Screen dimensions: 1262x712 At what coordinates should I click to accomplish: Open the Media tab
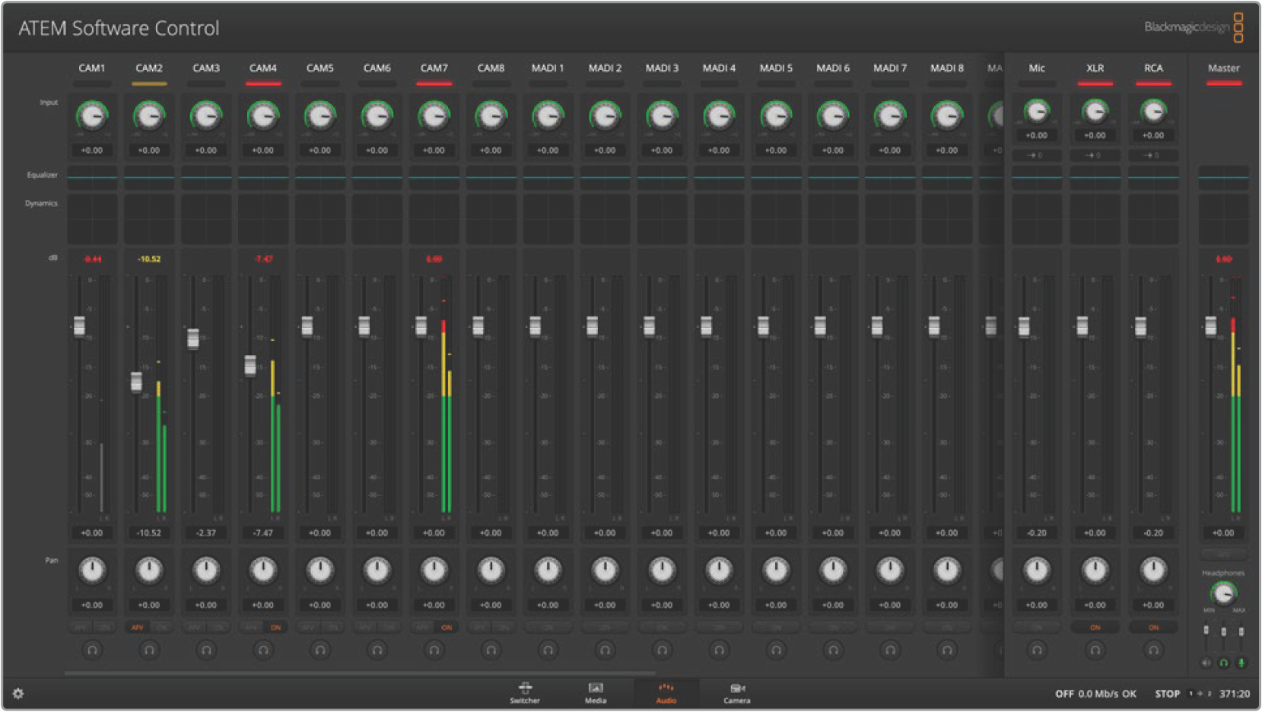[596, 692]
